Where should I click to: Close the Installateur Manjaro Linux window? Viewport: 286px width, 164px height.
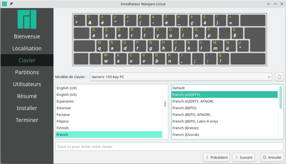pos(282,4)
